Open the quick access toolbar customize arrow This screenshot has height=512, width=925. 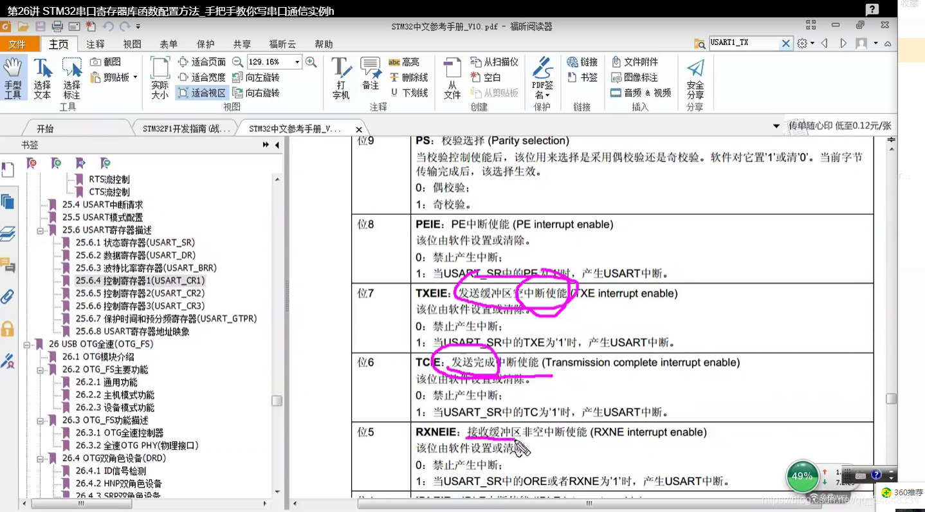point(138,26)
